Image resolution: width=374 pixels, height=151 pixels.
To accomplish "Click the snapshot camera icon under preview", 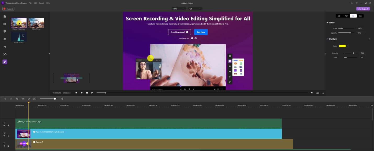I will point(317,93).
